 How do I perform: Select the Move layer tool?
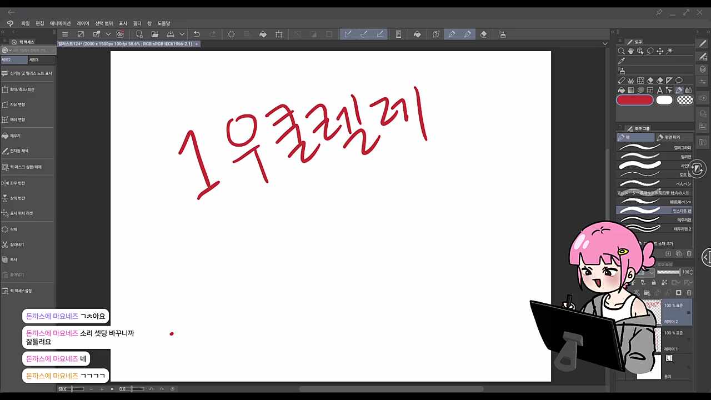[660, 51]
